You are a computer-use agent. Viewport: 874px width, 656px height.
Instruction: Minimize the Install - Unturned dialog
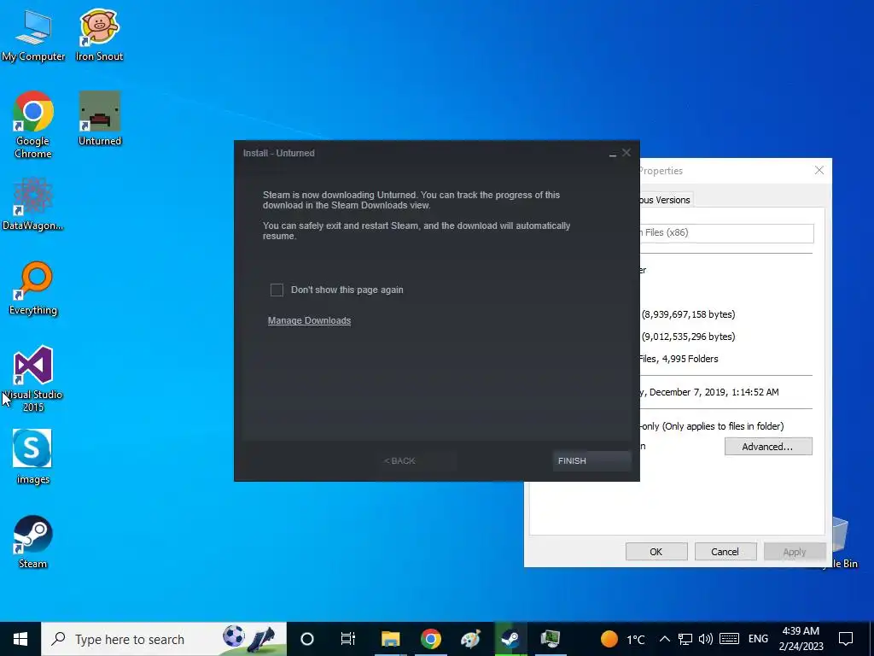coord(613,154)
